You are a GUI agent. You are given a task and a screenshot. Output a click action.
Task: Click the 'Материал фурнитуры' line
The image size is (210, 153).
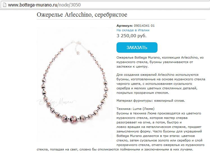click(x=151, y=101)
